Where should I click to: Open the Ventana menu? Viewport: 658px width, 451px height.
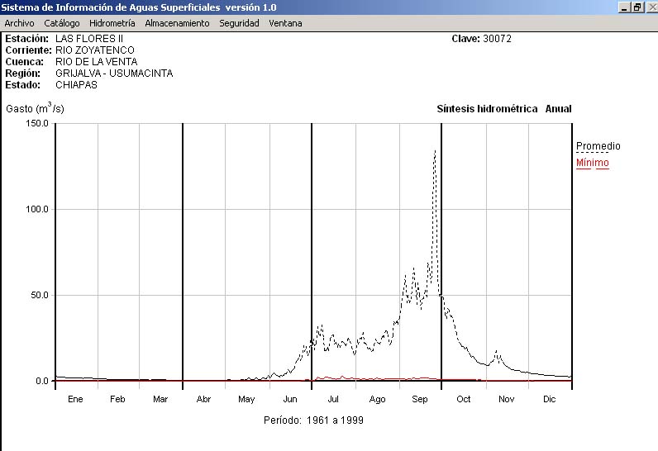285,23
